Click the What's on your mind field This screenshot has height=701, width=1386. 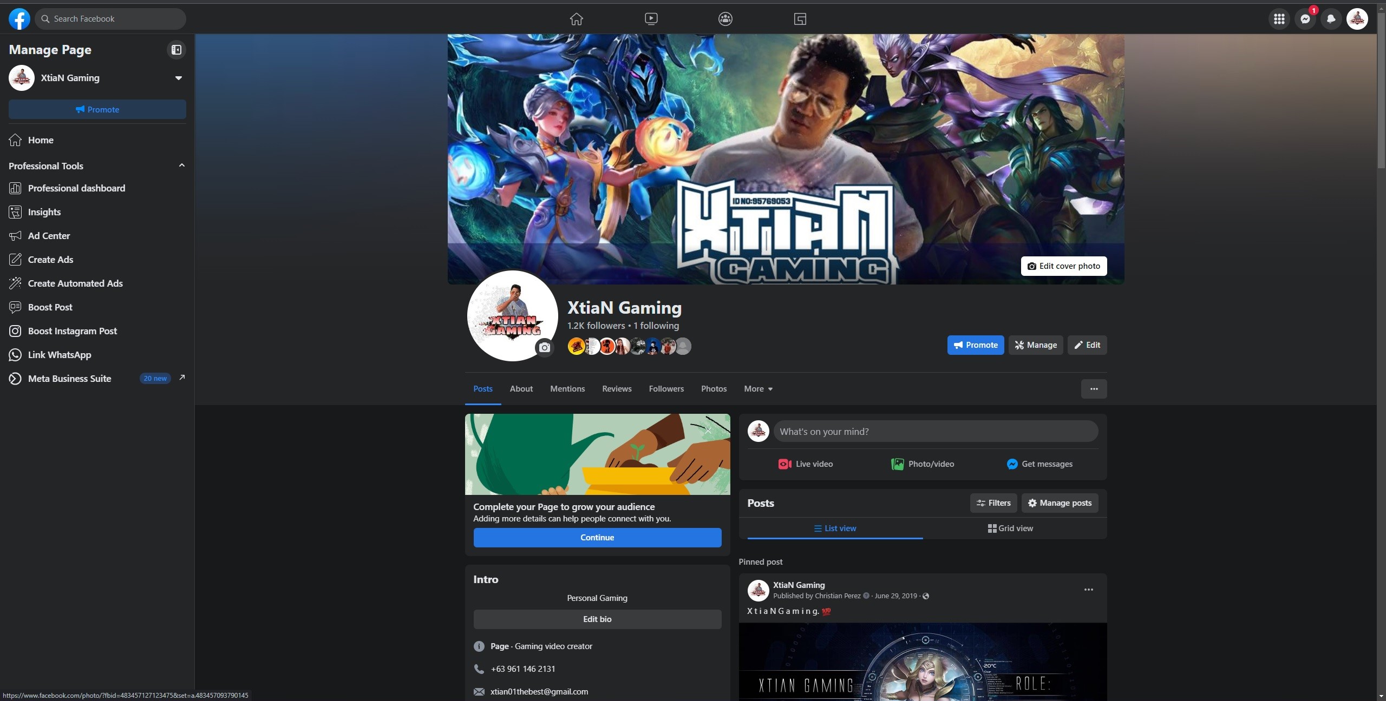(x=935, y=432)
